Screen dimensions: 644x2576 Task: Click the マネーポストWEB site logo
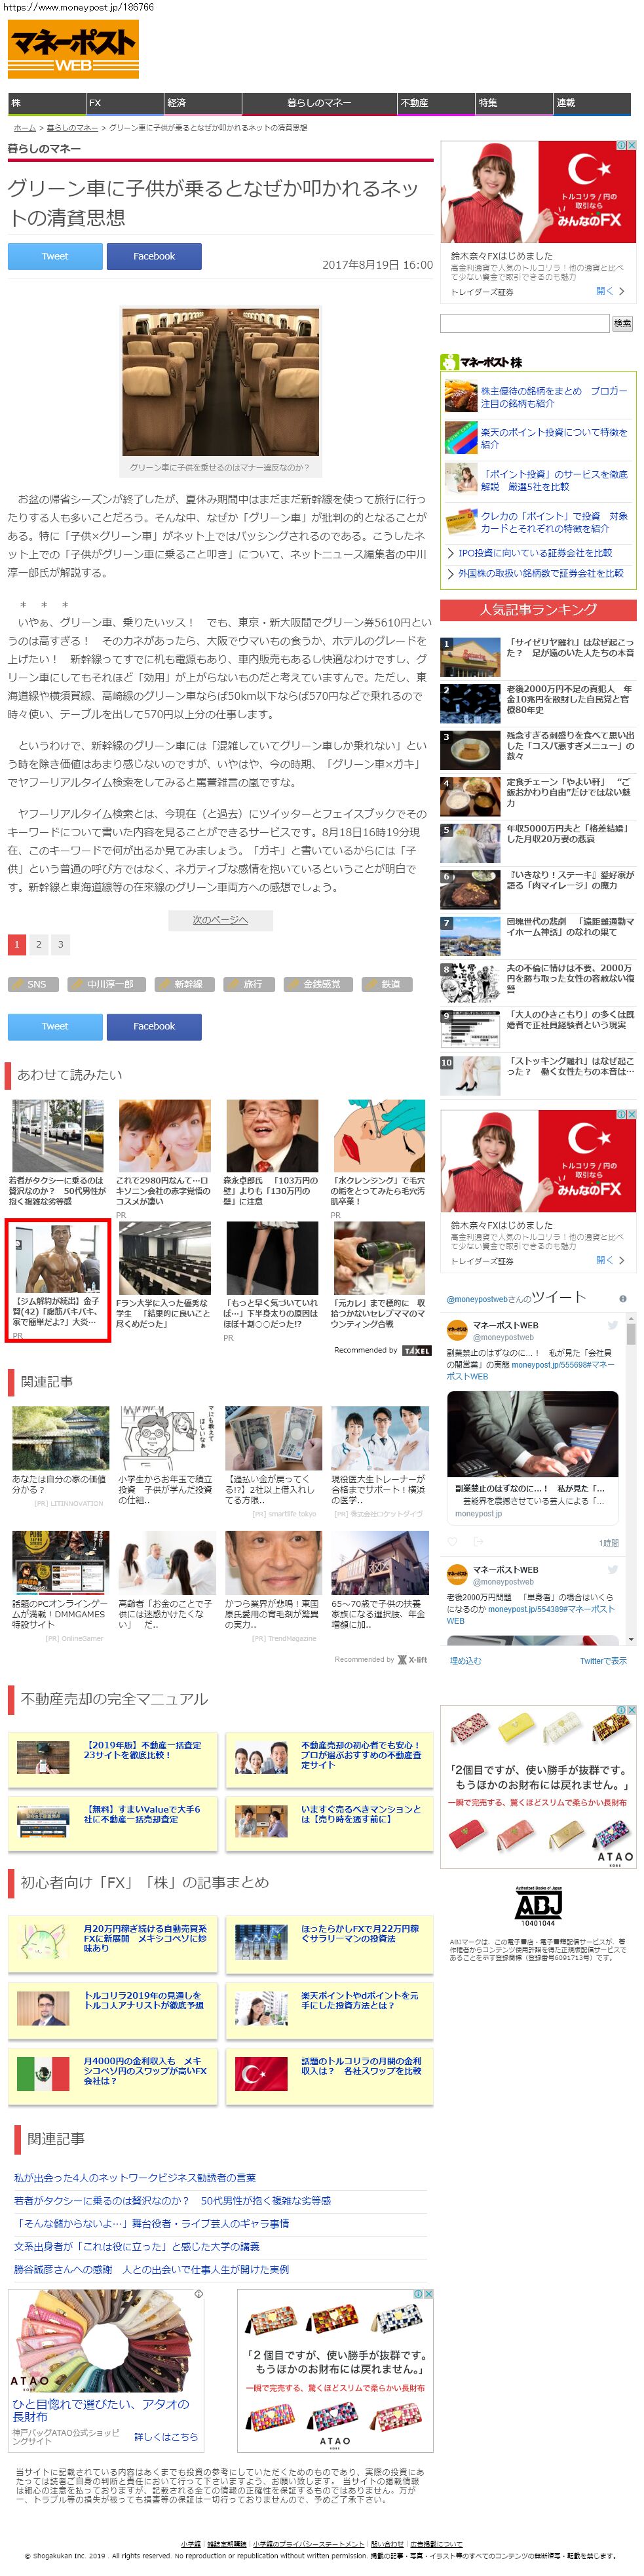[73, 49]
